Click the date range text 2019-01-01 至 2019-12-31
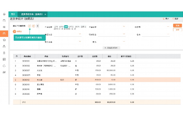This screenshot has width=183, height=116. [x=65, y=29]
